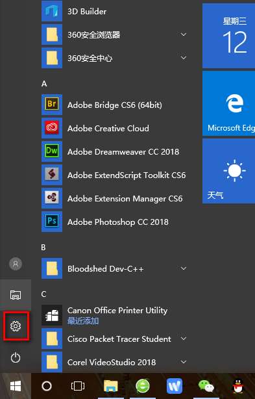This screenshot has width=255, height=399.
Task: Click the letter B section header
Action: point(43,248)
